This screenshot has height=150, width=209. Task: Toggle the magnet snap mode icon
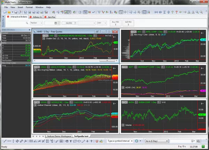[x=97, y=141]
